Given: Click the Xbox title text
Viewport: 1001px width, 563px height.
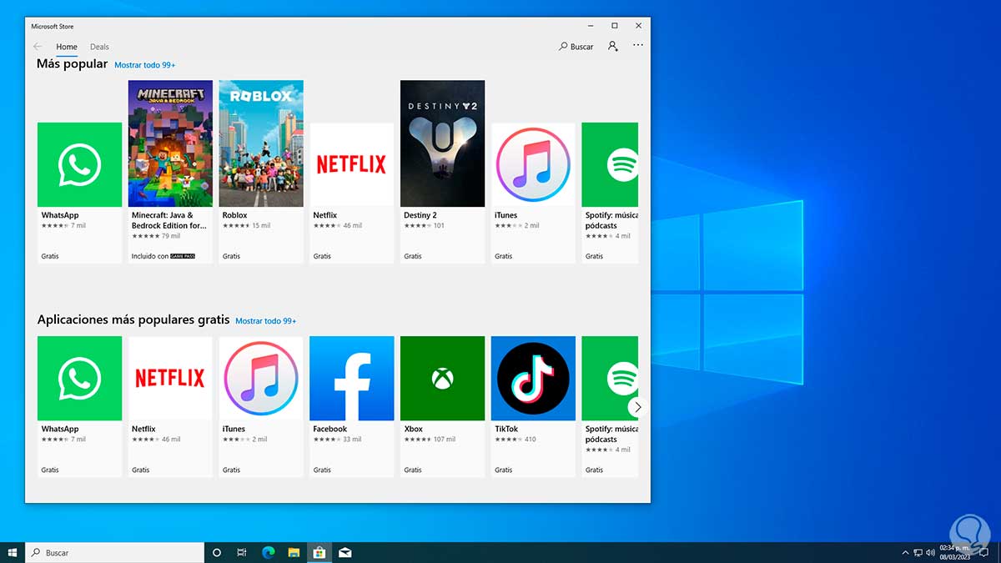Looking at the screenshot, I should click(x=414, y=429).
